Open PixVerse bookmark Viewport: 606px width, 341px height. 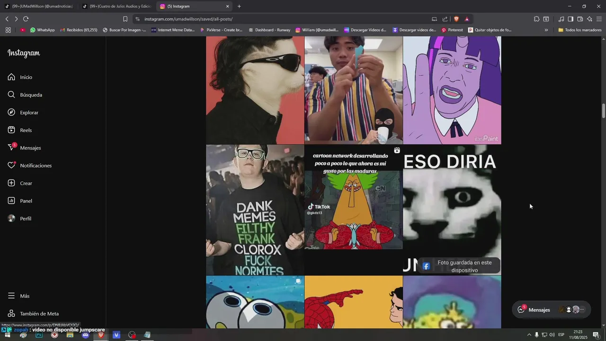pyautogui.click(x=221, y=30)
